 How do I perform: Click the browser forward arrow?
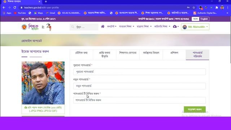point(9,8)
